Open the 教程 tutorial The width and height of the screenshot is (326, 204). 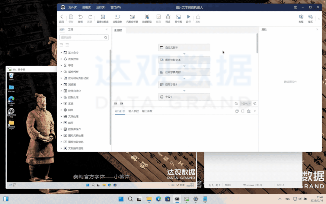301,18
